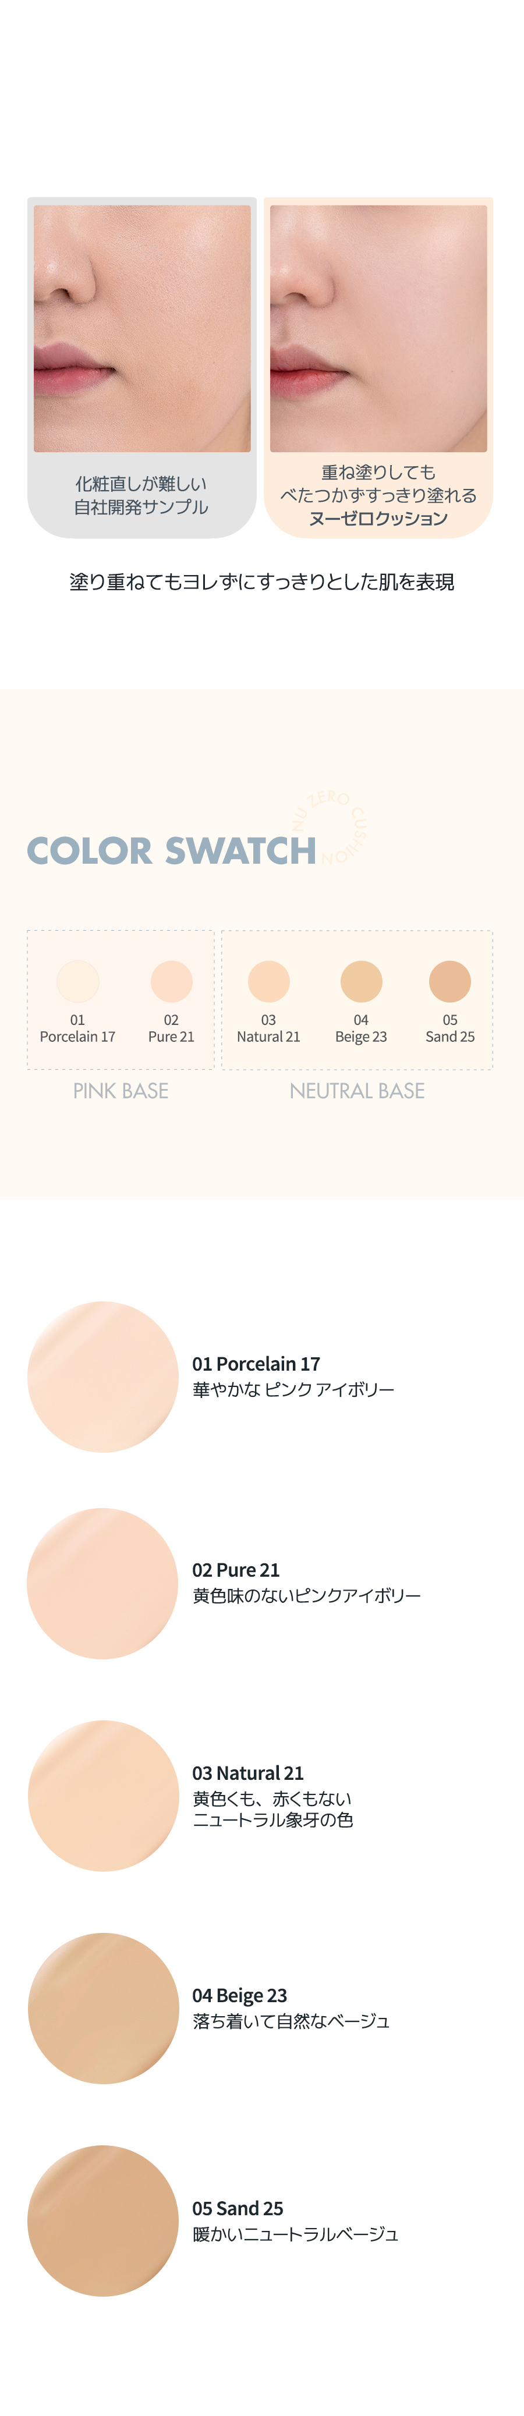Click the large Sand 25 color circle

(x=103, y=2220)
